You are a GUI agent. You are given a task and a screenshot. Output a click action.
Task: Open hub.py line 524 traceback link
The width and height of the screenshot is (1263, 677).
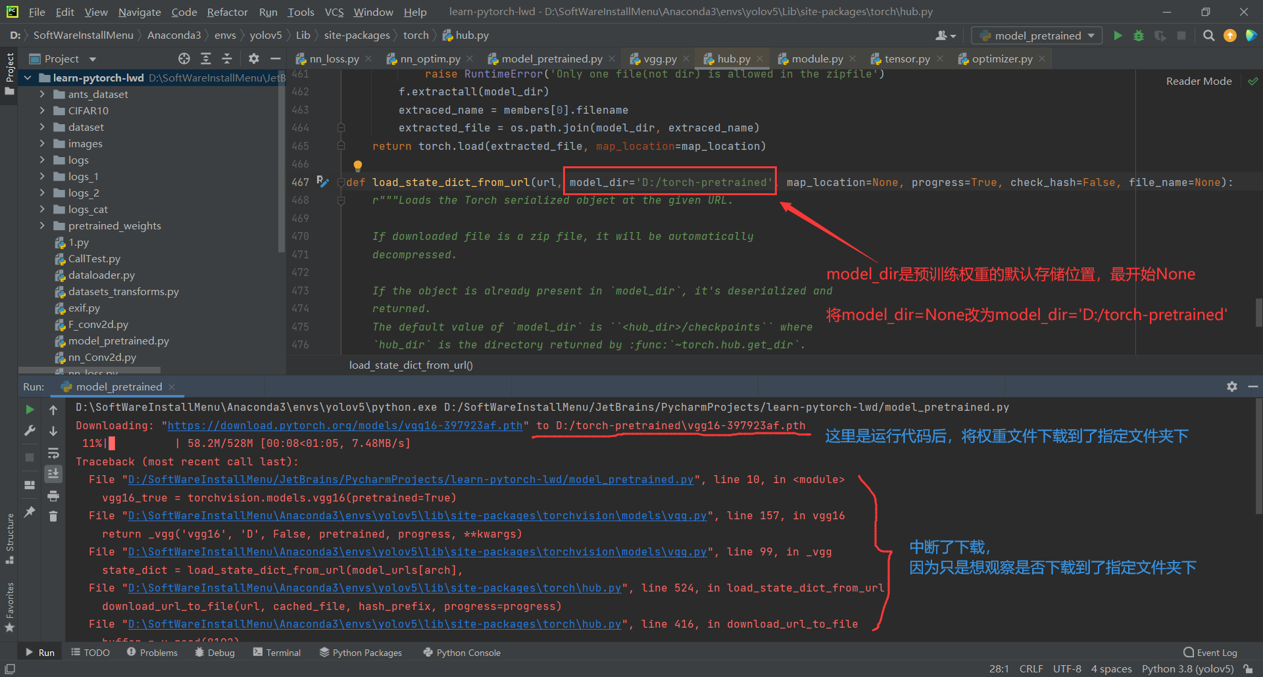pos(374,588)
